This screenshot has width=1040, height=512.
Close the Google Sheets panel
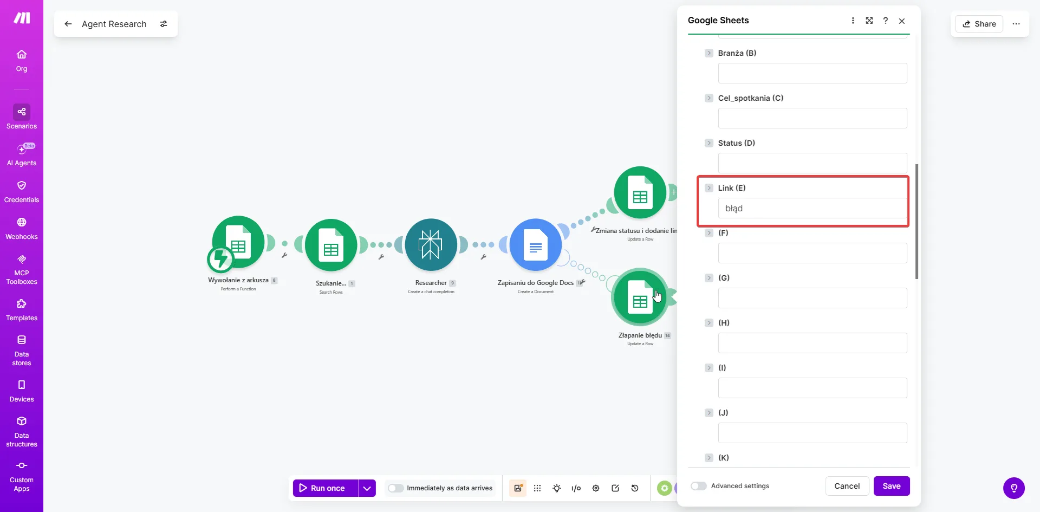(902, 21)
